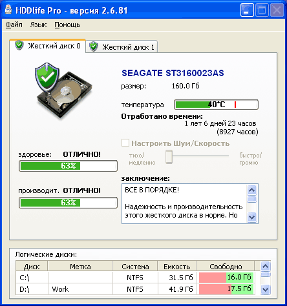Screen dimensions: 287x306
Task: Open the Помощь menu
Action: (67, 25)
